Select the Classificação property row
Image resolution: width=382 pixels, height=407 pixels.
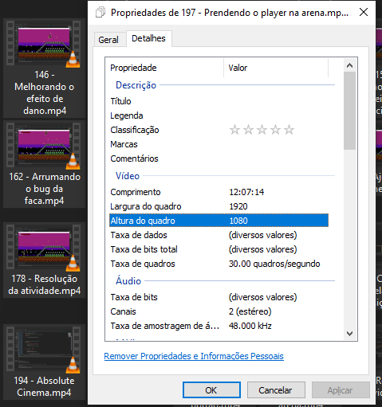tap(219, 130)
